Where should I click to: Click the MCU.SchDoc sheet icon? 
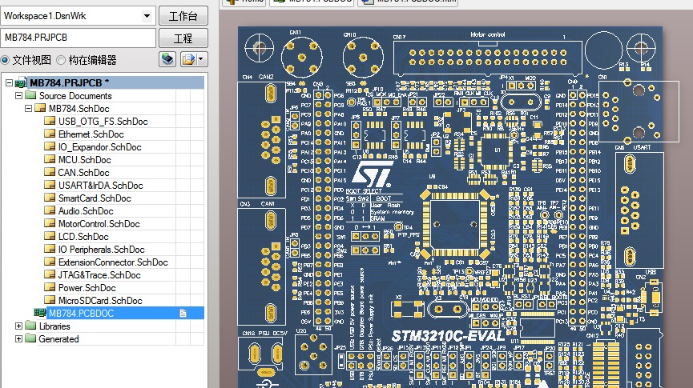tap(50, 159)
